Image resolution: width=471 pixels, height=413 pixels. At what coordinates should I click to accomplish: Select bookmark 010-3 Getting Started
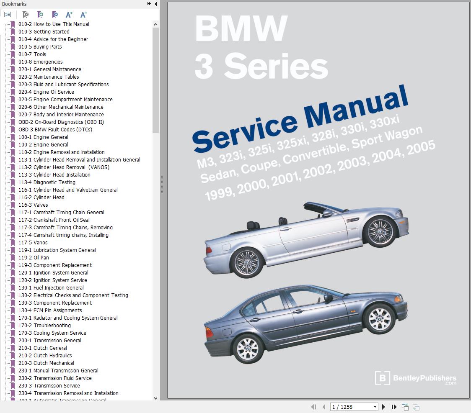pos(44,31)
